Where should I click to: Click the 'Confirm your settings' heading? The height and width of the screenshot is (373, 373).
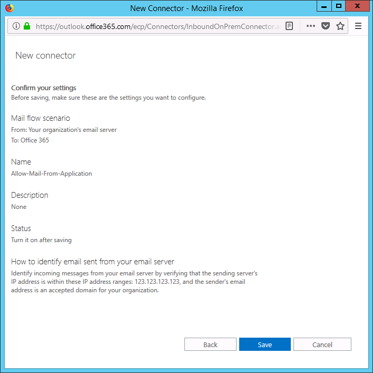click(44, 88)
